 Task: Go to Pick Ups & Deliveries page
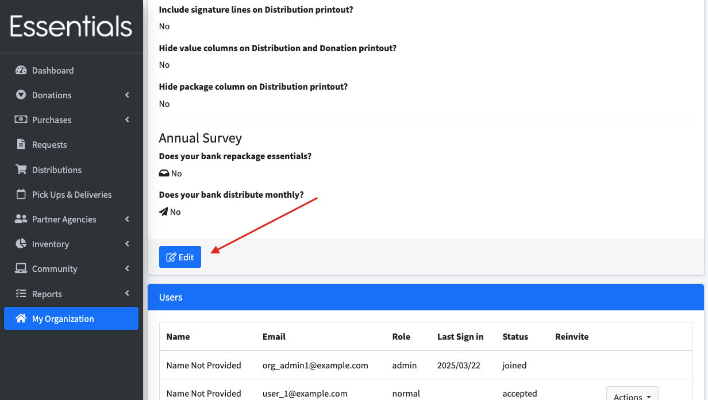coord(71,194)
